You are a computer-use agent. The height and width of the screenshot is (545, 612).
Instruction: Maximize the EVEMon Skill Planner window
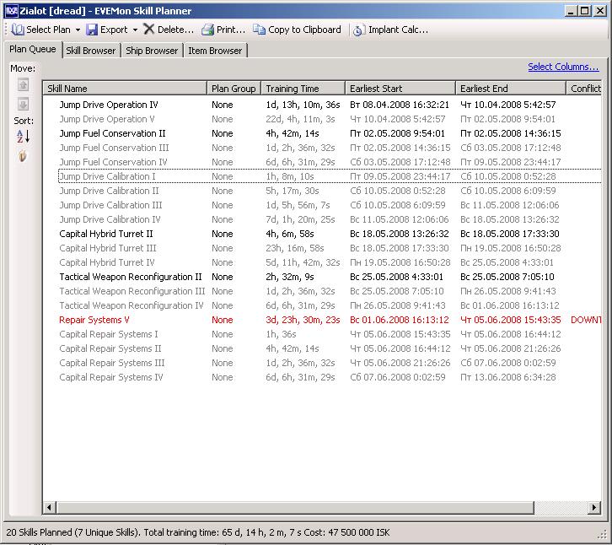(x=585, y=11)
